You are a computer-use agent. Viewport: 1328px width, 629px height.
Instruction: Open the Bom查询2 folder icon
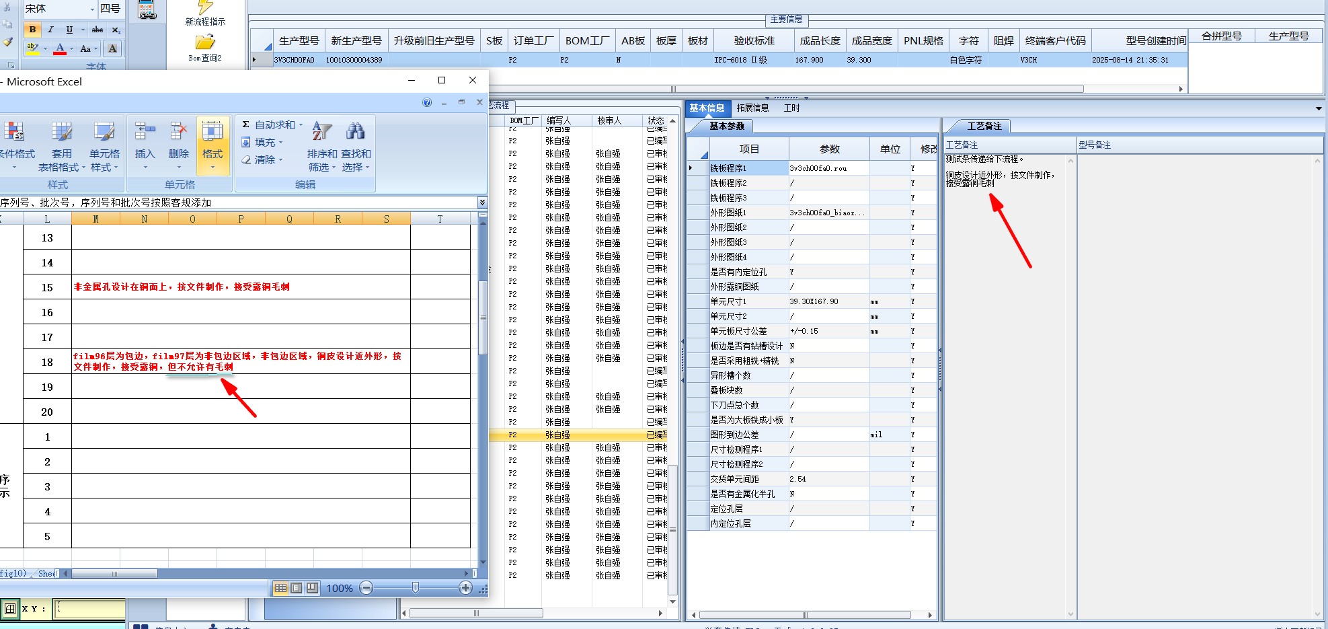coord(205,42)
